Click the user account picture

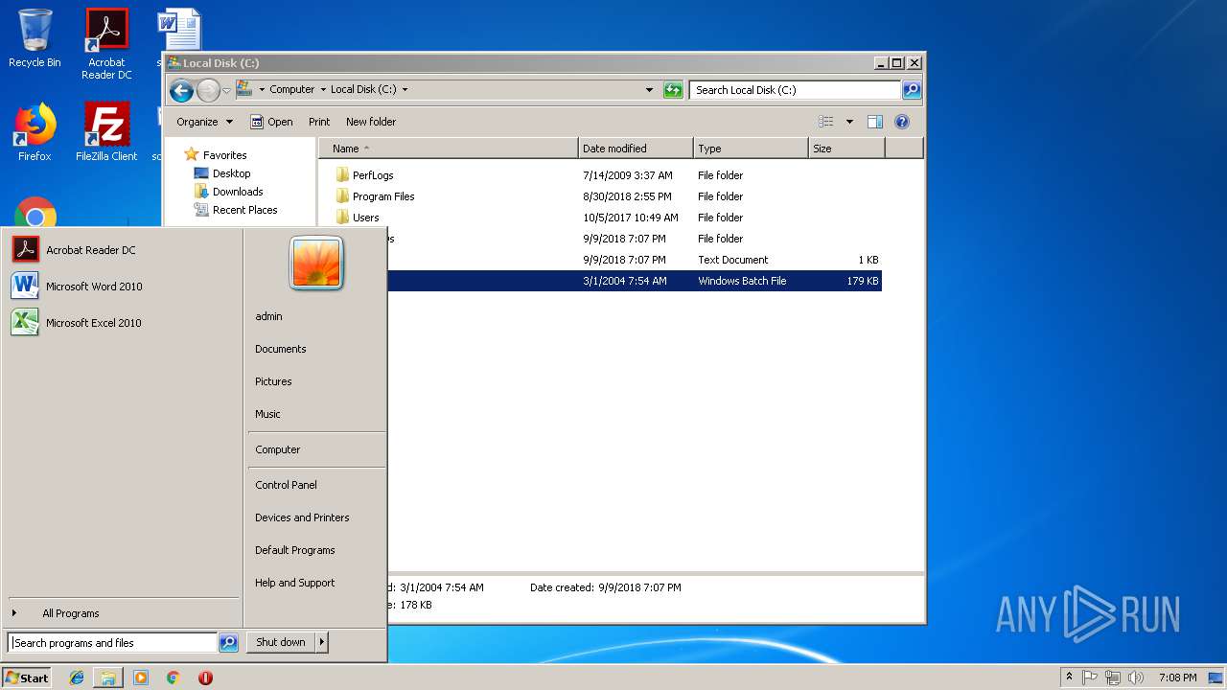click(x=316, y=263)
